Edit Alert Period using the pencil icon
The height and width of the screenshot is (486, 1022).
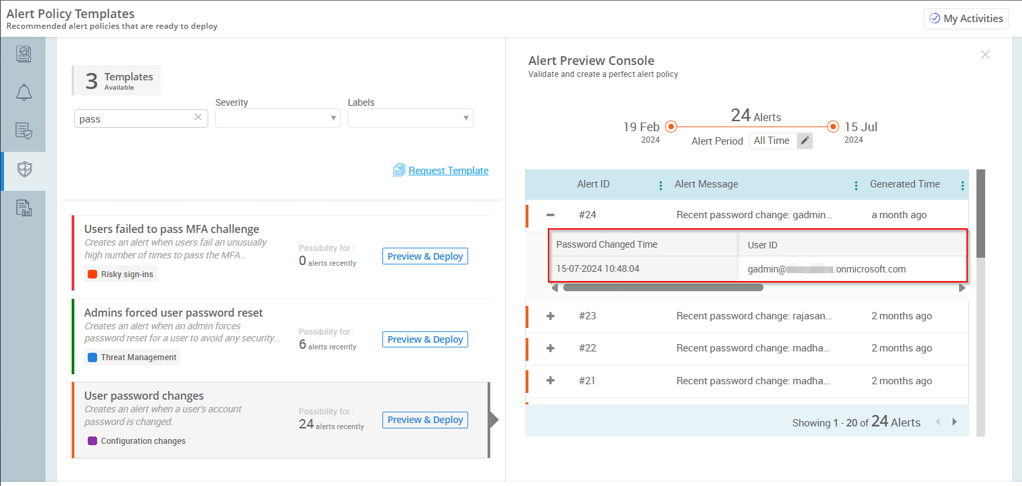806,141
